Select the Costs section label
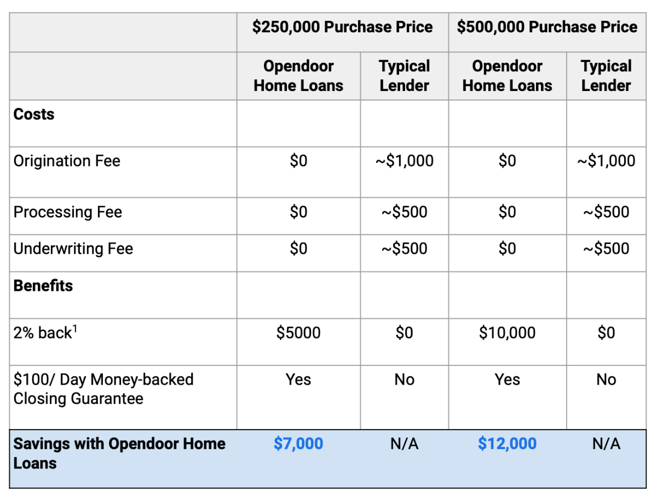The width and height of the screenshot is (657, 498). [34, 114]
